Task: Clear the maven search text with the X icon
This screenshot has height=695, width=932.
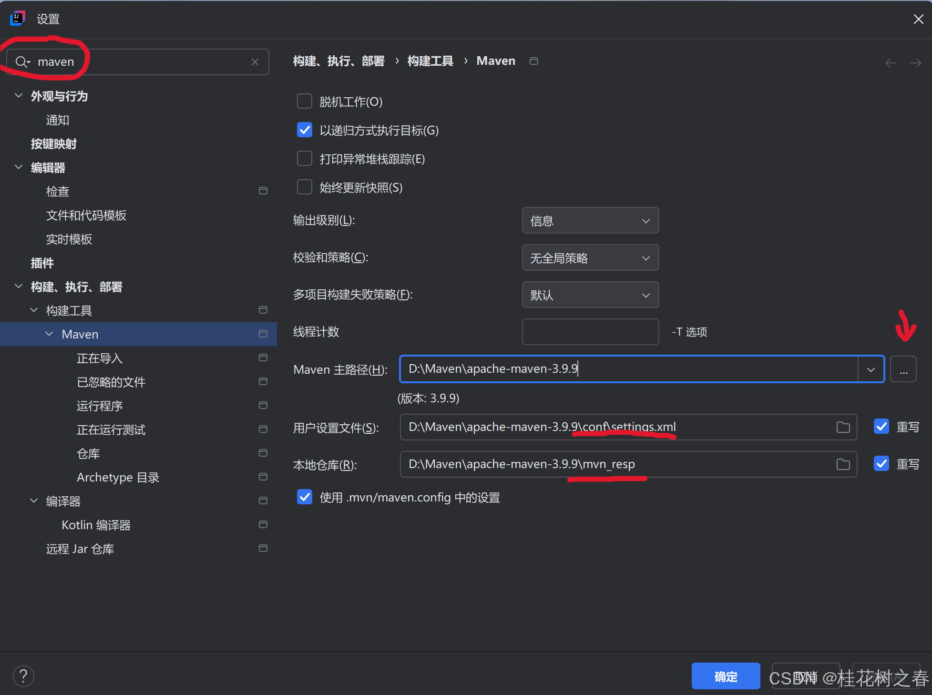Action: 255,62
